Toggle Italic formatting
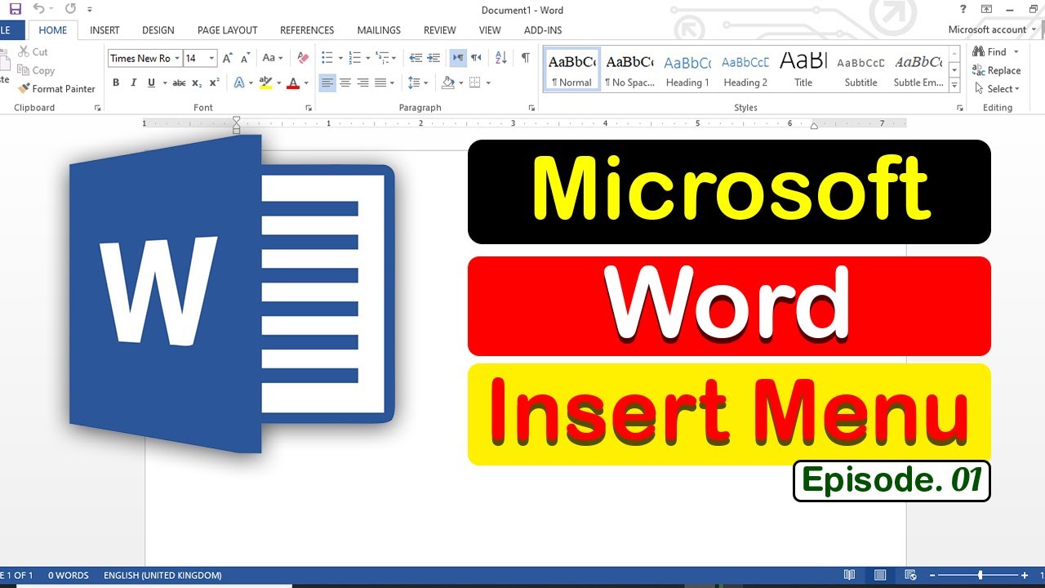 (134, 82)
